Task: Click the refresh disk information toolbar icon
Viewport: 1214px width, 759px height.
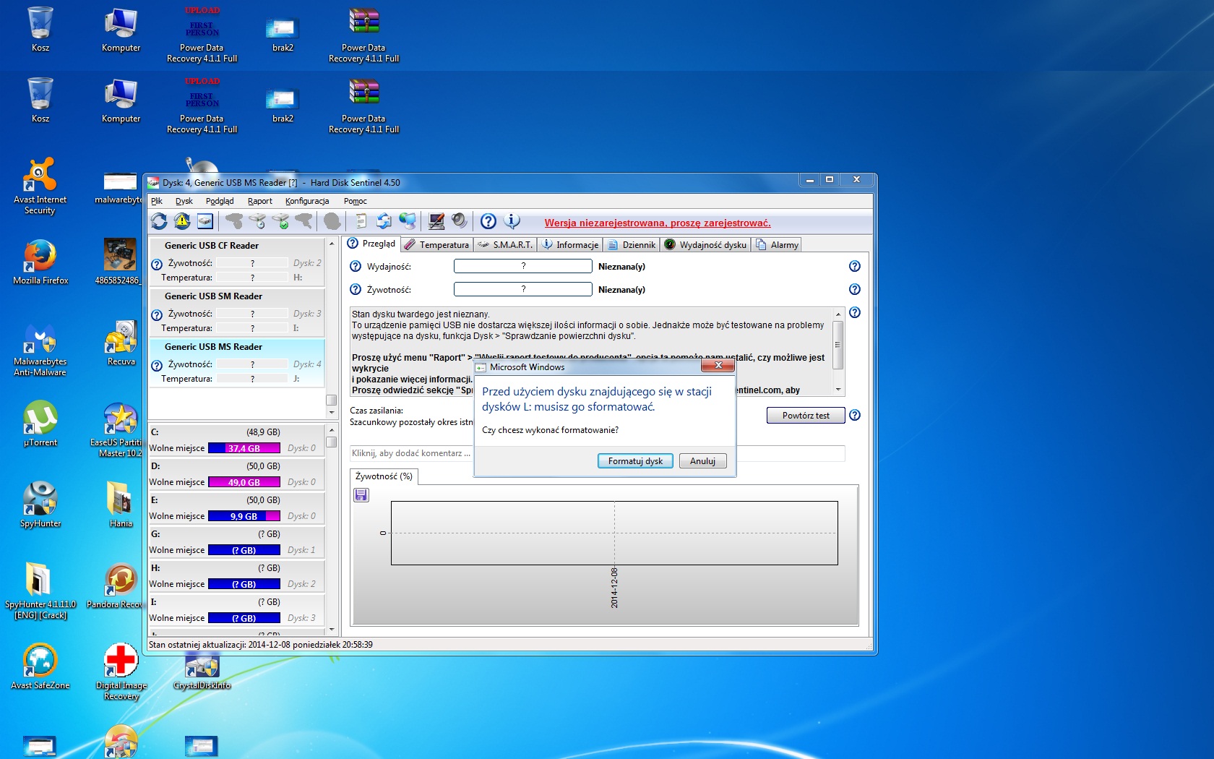Action: pos(159,221)
